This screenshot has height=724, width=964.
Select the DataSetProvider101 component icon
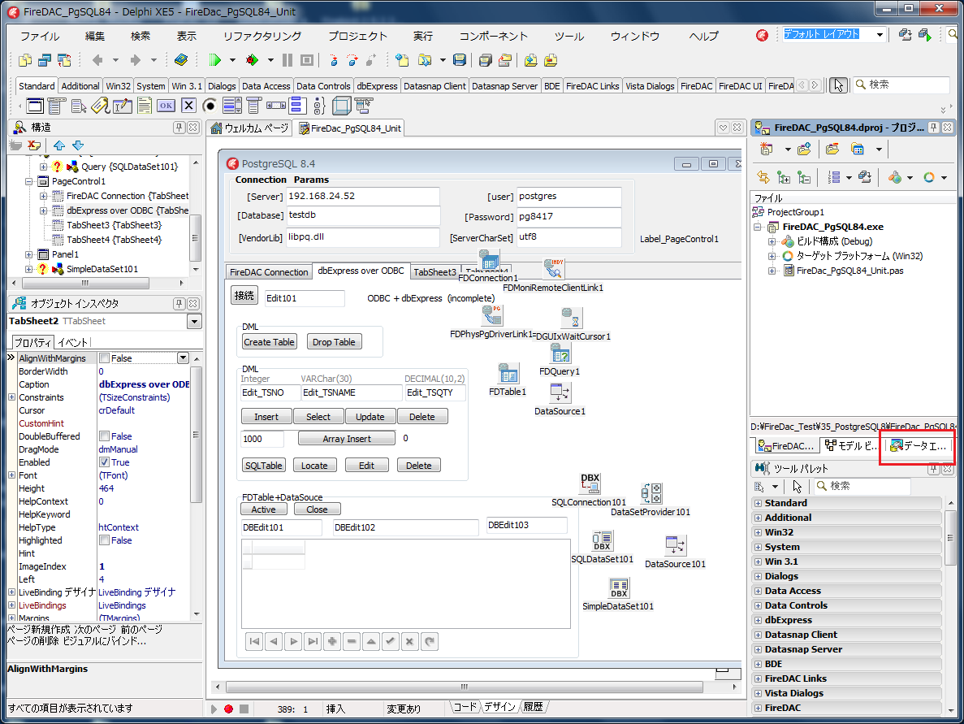pyautogui.click(x=651, y=494)
